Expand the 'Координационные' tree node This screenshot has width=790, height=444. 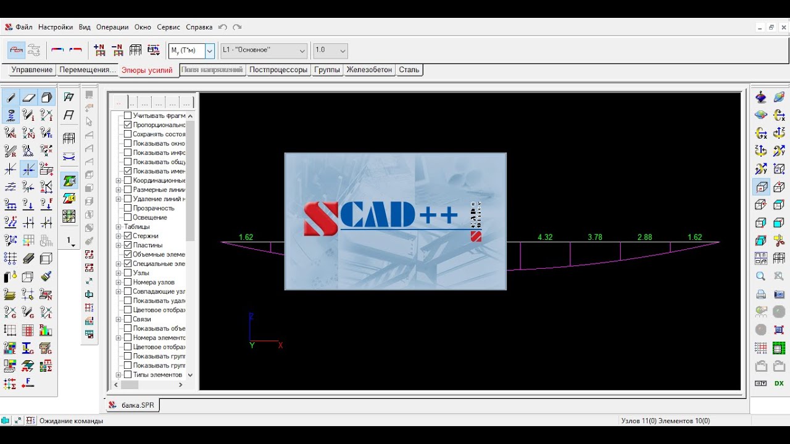[118, 180]
